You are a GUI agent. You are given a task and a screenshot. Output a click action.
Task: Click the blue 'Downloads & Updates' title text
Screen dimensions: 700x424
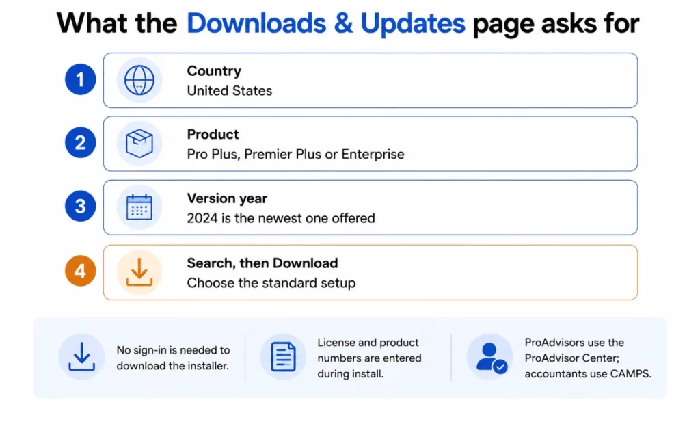click(x=326, y=23)
